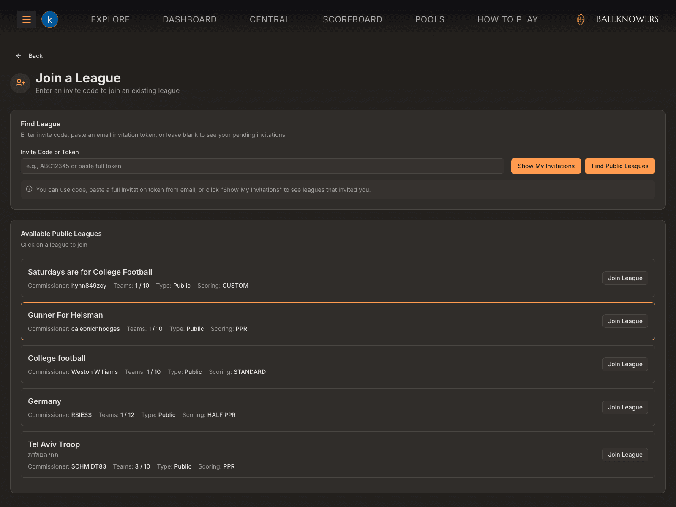This screenshot has height=507, width=676.
Task: Click Teams 1 / 12 in Germany row
Action: 116,415
